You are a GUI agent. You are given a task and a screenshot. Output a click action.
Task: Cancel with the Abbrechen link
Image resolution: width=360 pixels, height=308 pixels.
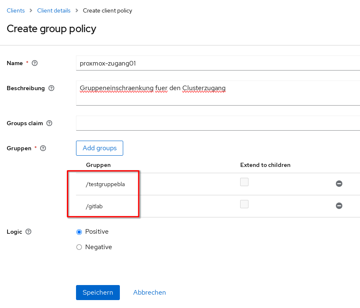(x=150, y=293)
